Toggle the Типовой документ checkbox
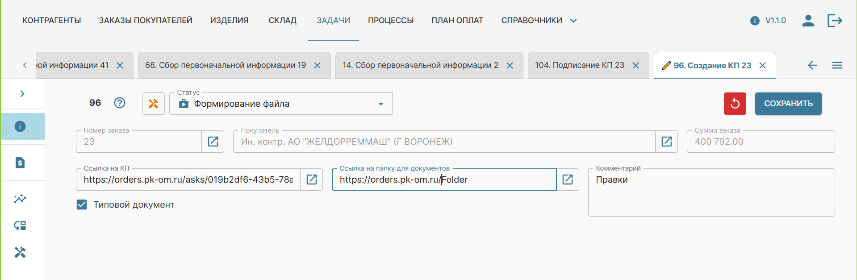Image resolution: width=857 pixels, height=280 pixels. coord(82,205)
